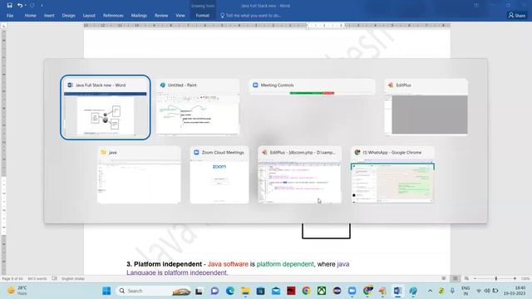Open Microsoft Store from taskbar
Viewport: 532px width, 299px height.
pyautogui.click(x=260, y=291)
